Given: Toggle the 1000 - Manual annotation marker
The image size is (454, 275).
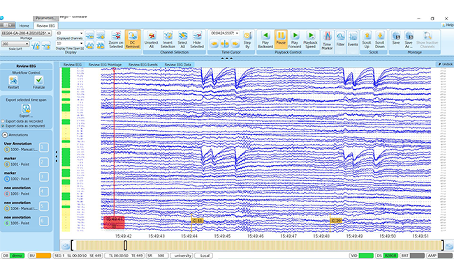Looking at the screenshot, I should point(7,150).
